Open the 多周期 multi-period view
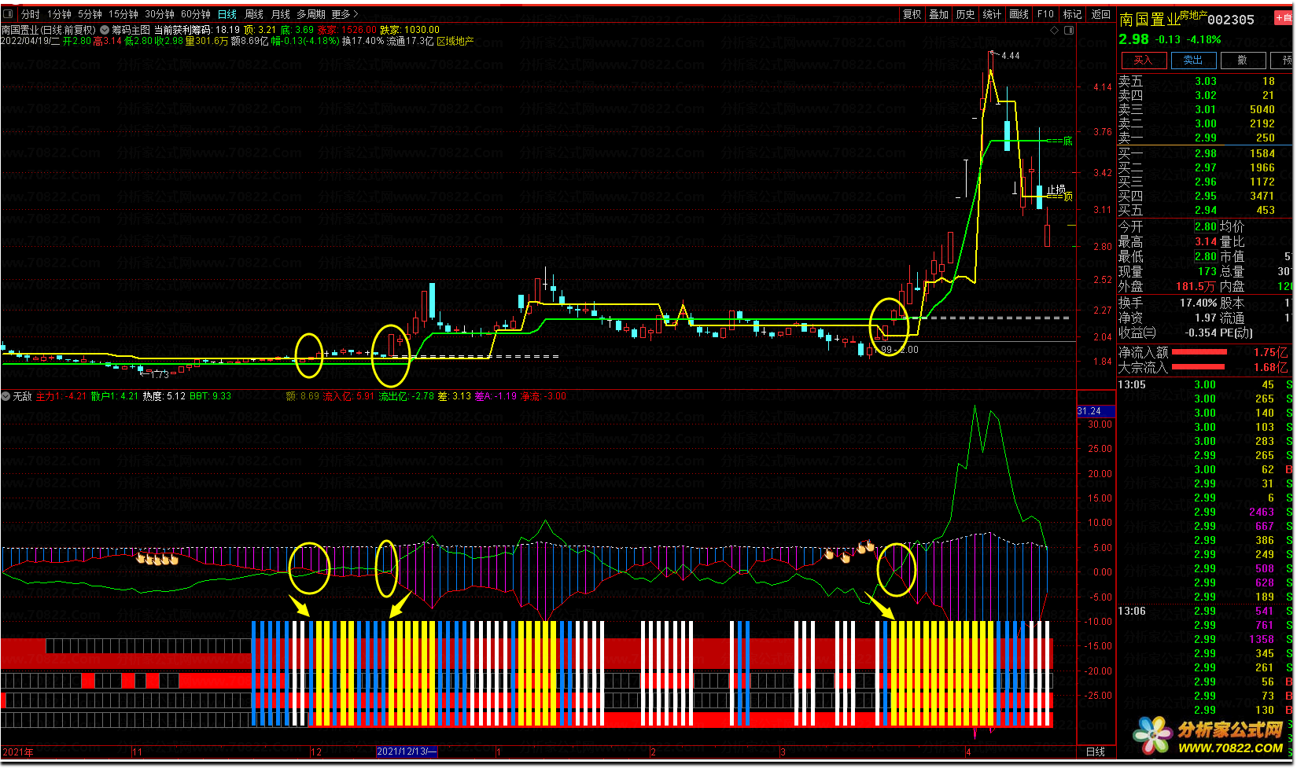 pyautogui.click(x=311, y=14)
